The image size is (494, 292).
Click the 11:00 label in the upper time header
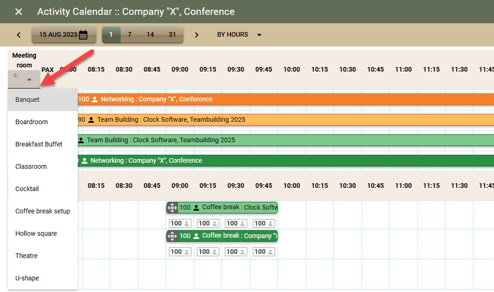[403, 69]
